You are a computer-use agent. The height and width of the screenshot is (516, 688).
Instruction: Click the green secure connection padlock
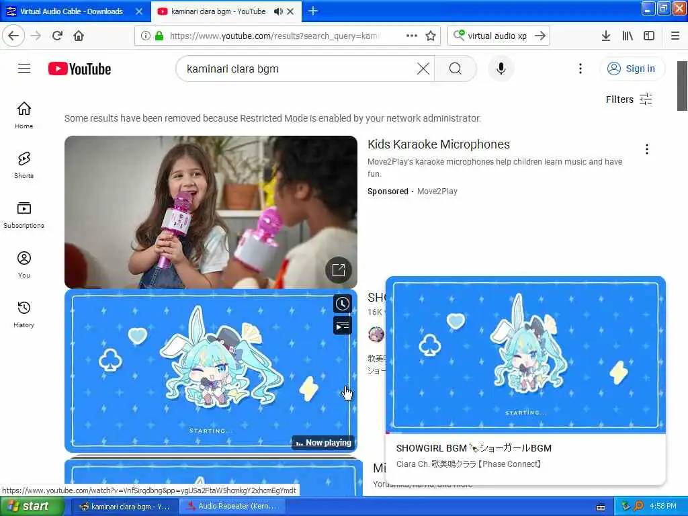(159, 36)
